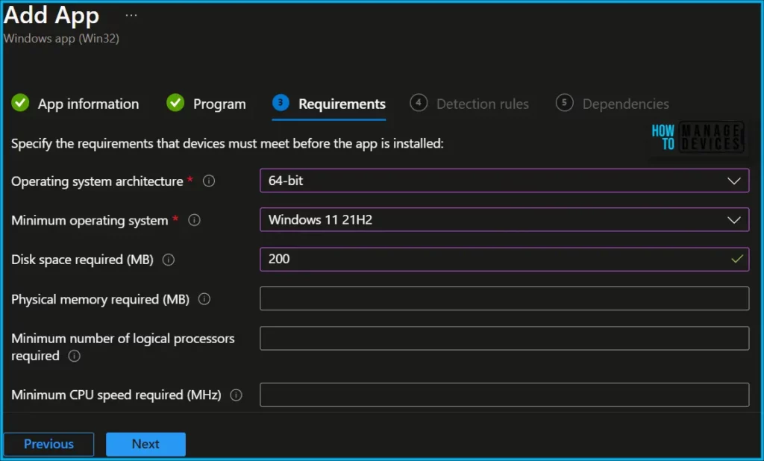This screenshot has width=764, height=461.
Task: Click the Windows app (Win32) subtitle text
Action: click(x=61, y=38)
